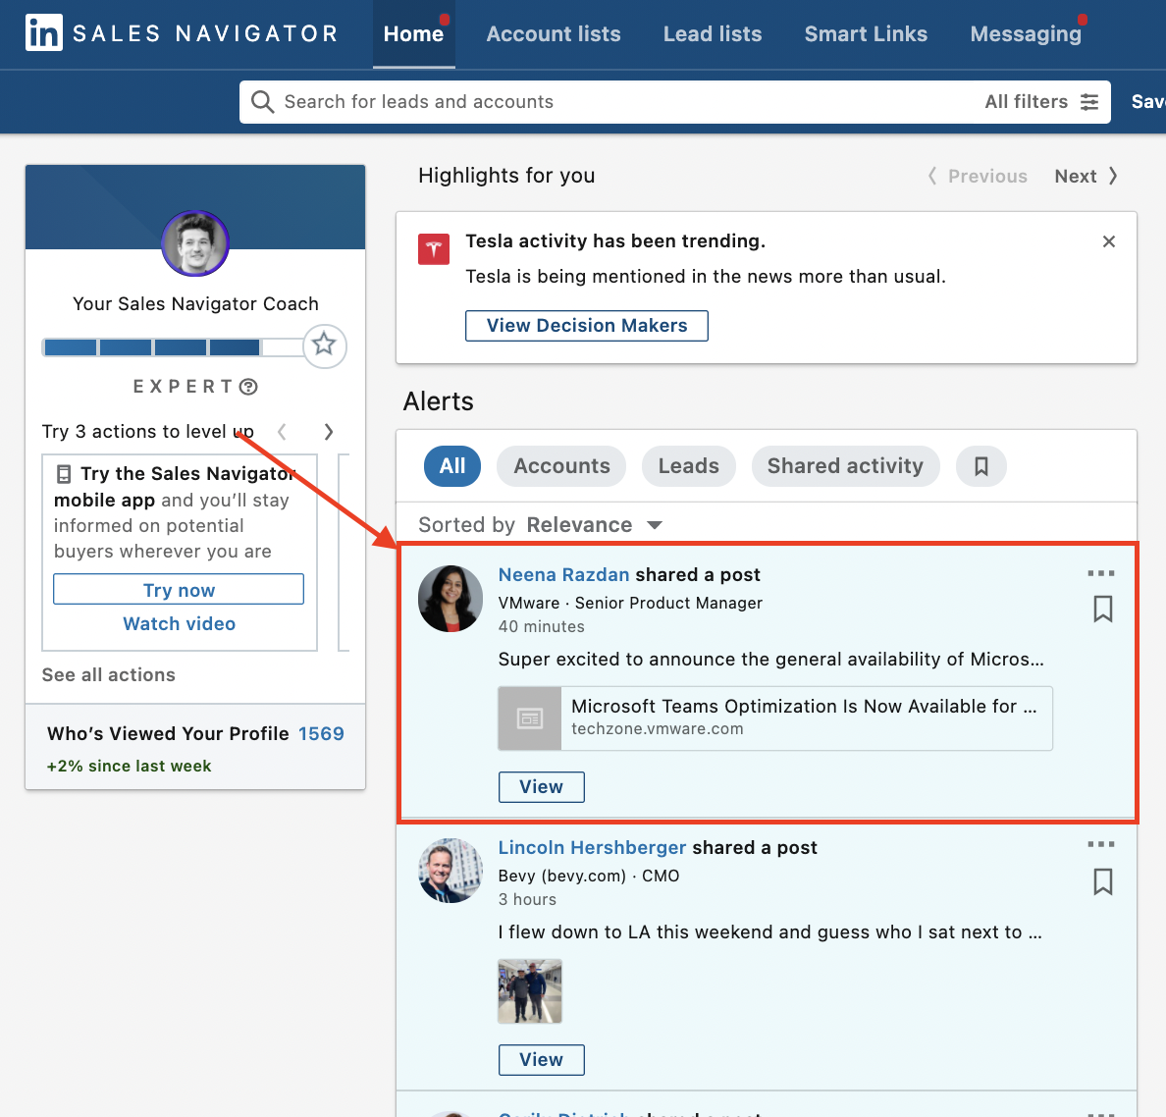Open Messaging in navigation
The image size is (1166, 1117).
tap(1026, 34)
